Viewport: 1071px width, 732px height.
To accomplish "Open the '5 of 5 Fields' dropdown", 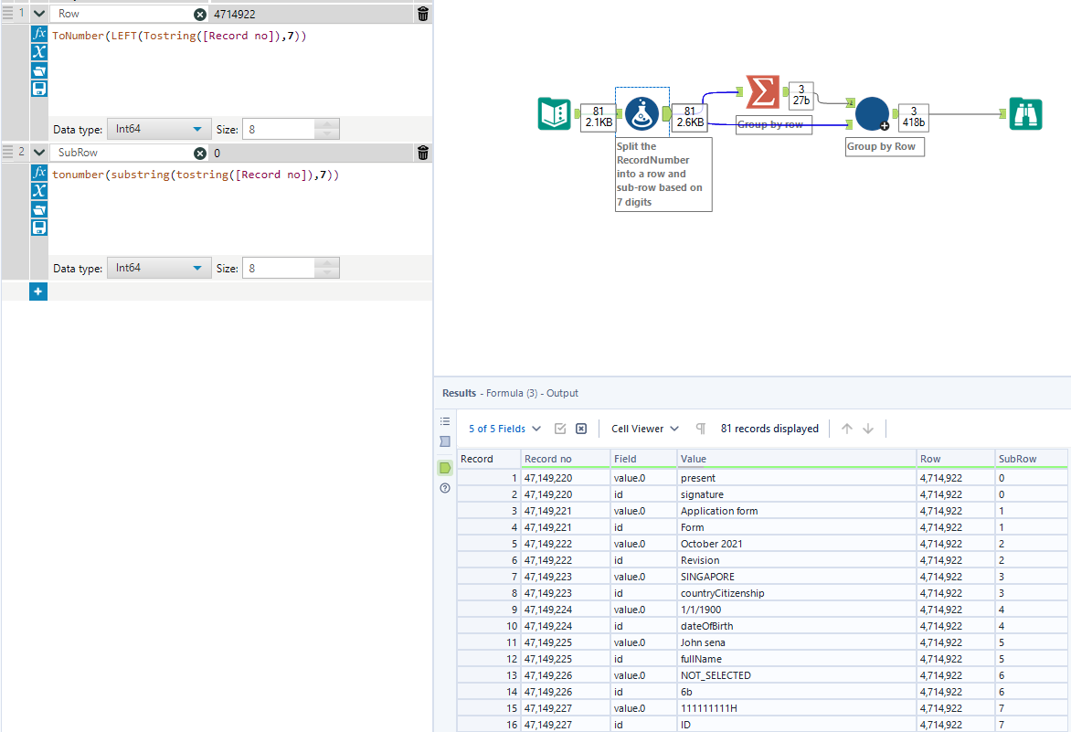I will pyautogui.click(x=502, y=429).
